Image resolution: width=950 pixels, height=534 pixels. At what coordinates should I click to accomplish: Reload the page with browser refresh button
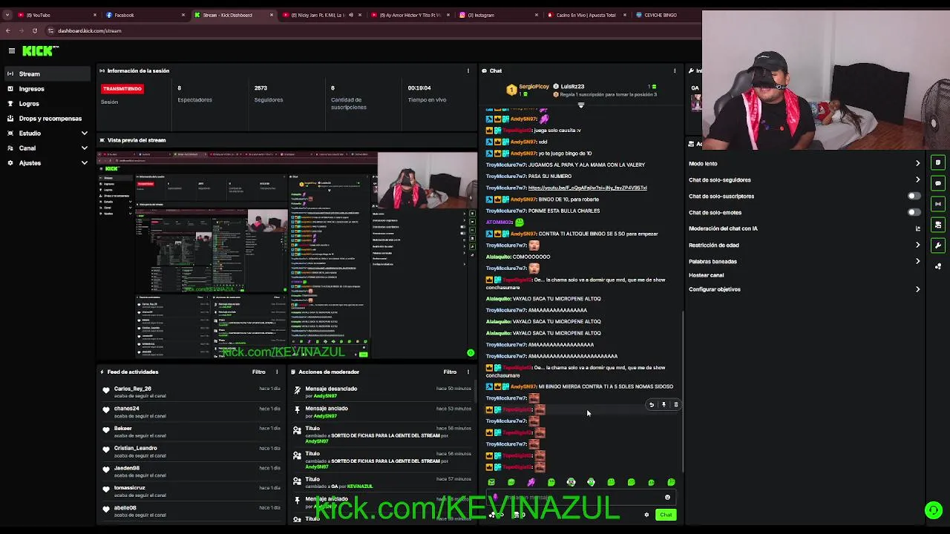point(35,30)
